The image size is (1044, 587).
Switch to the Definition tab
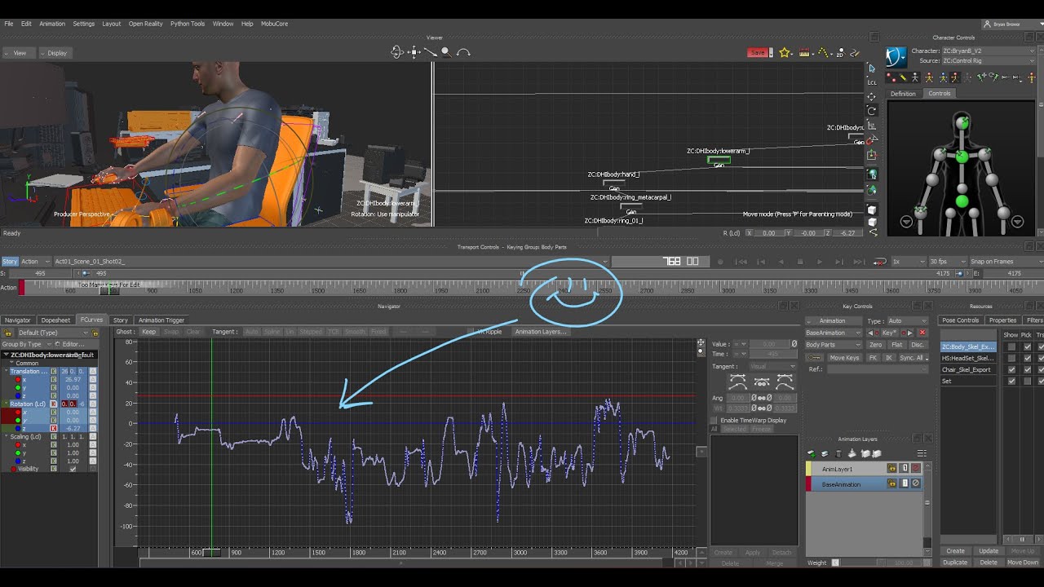click(x=903, y=94)
